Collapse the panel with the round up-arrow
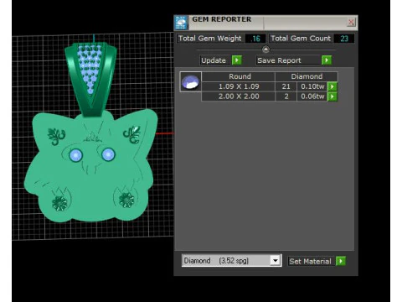This screenshot has height=302, width=402. [x=265, y=49]
